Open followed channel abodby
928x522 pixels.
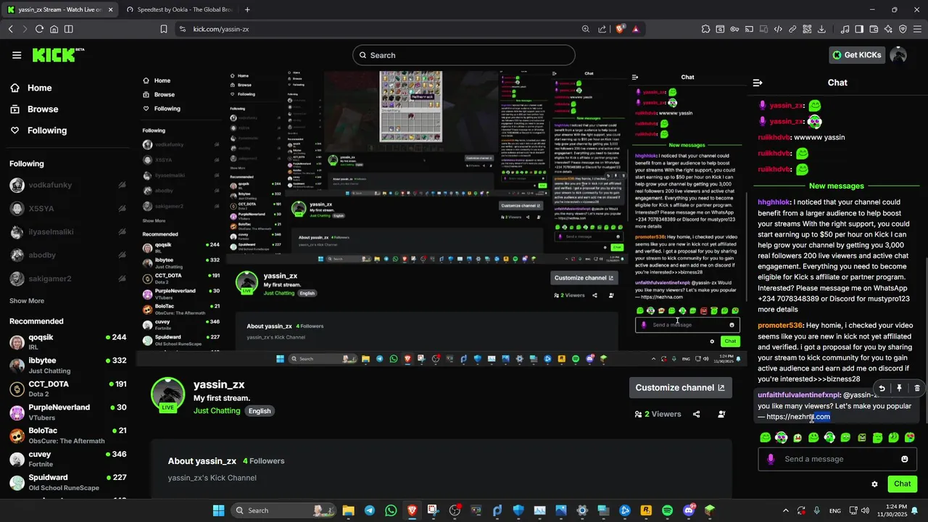click(x=68, y=255)
